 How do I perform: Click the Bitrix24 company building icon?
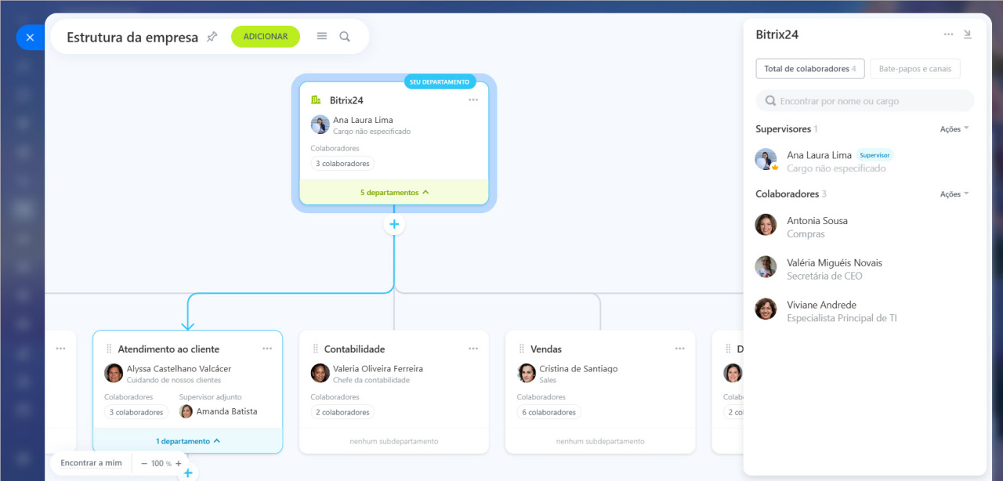click(316, 100)
